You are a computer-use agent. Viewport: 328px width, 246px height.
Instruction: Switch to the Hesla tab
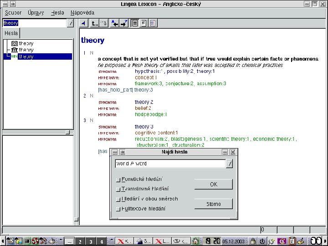pyautogui.click(x=11, y=33)
